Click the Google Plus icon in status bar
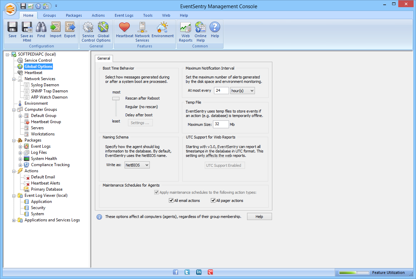This screenshot has height=279, width=416. click(x=211, y=272)
